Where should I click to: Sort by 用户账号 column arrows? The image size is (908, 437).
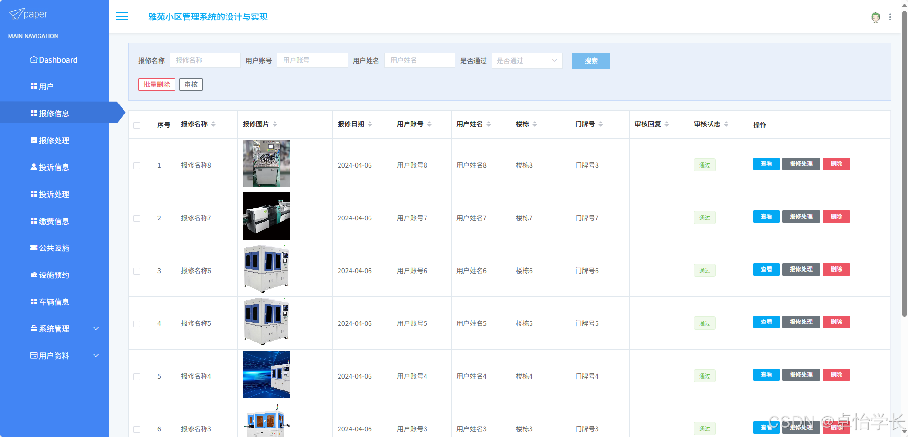[x=429, y=124]
